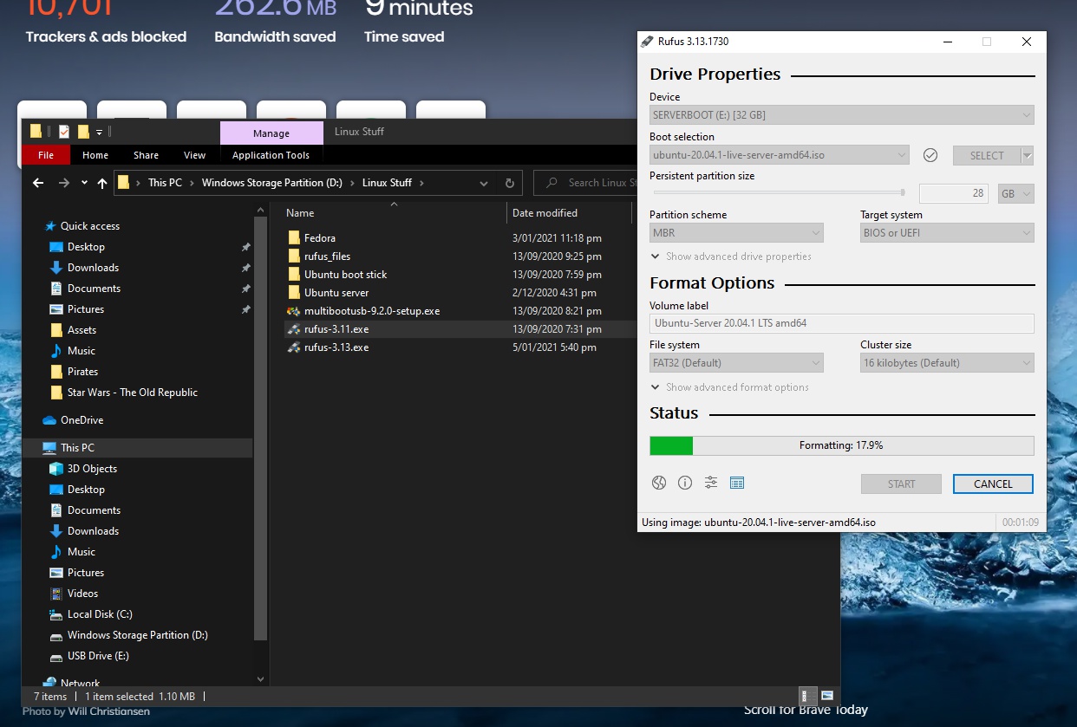Click the navigation pane scroll down arrow
1077x727 pixels.
[262, 679]
